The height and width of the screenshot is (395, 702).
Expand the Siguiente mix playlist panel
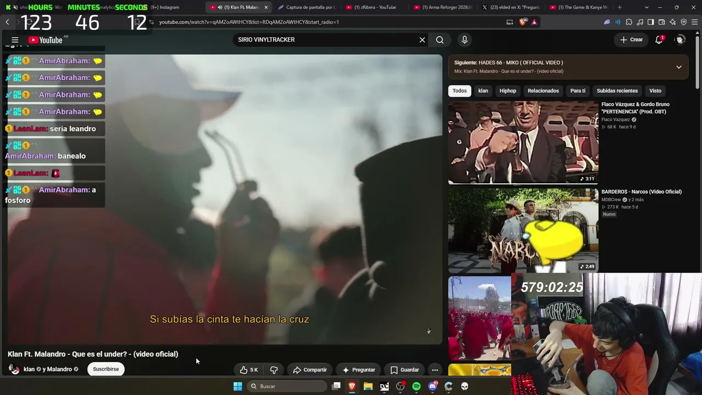(x=679, y=67)
